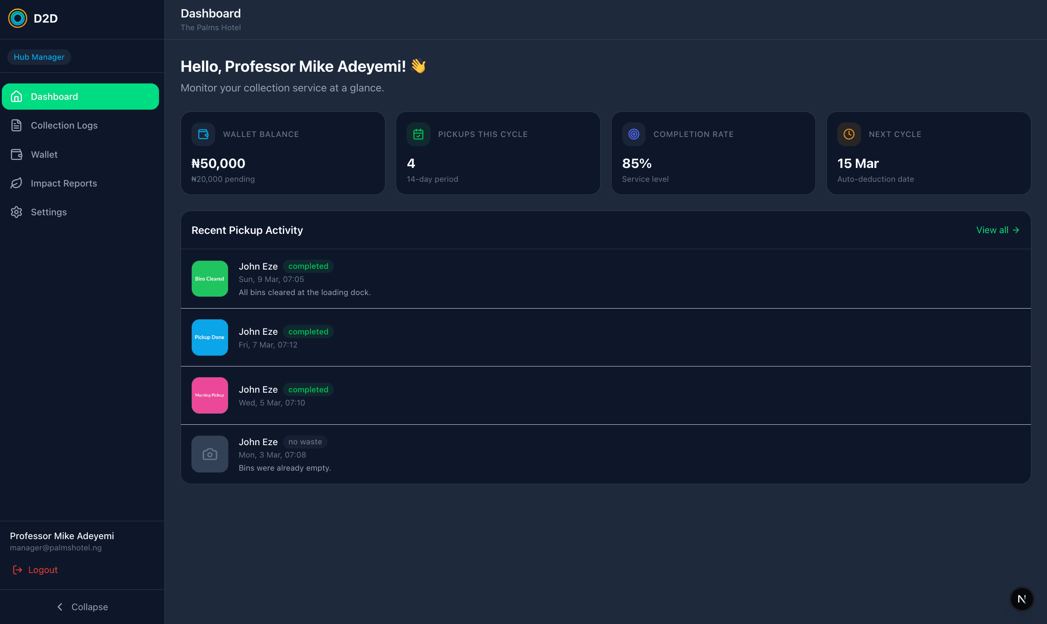Click the clock icon on Next Cycle card
The image size is (1047, 624).
pos(849,134)
